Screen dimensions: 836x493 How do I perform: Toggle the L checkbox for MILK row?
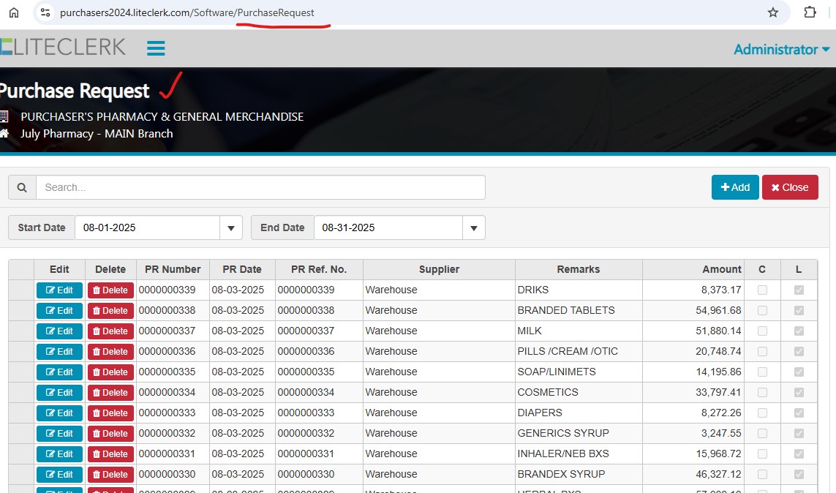coord(799,331)
